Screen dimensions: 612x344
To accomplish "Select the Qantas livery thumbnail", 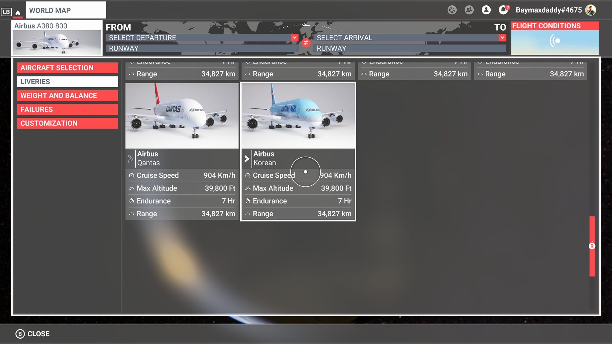I will pyautogui.click(x=182, y=116).
